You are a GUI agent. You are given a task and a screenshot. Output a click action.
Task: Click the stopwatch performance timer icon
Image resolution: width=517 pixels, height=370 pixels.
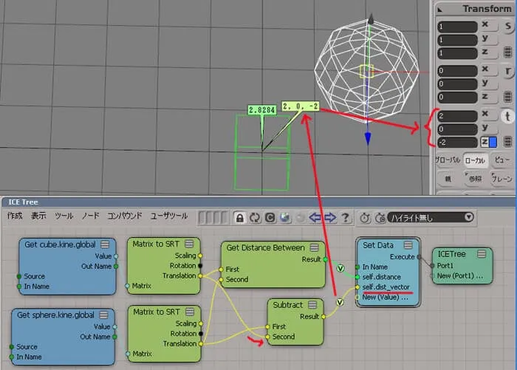365,218
